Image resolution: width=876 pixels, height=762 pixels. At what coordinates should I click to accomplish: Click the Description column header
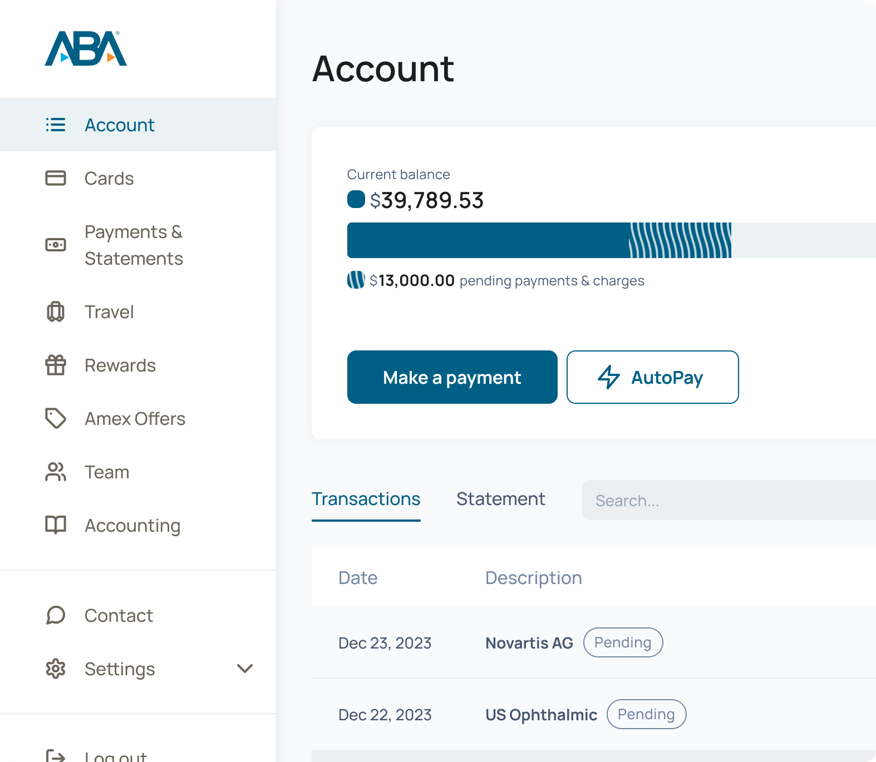(x=534, y=578)
